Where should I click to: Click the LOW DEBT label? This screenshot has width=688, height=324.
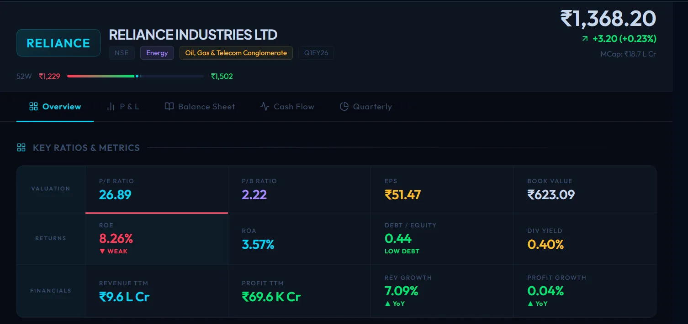(402, 251)
